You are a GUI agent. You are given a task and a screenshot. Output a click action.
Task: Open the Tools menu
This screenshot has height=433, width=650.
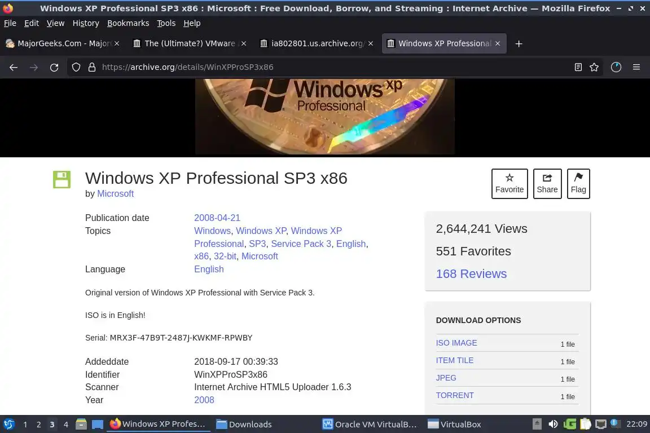166,23
